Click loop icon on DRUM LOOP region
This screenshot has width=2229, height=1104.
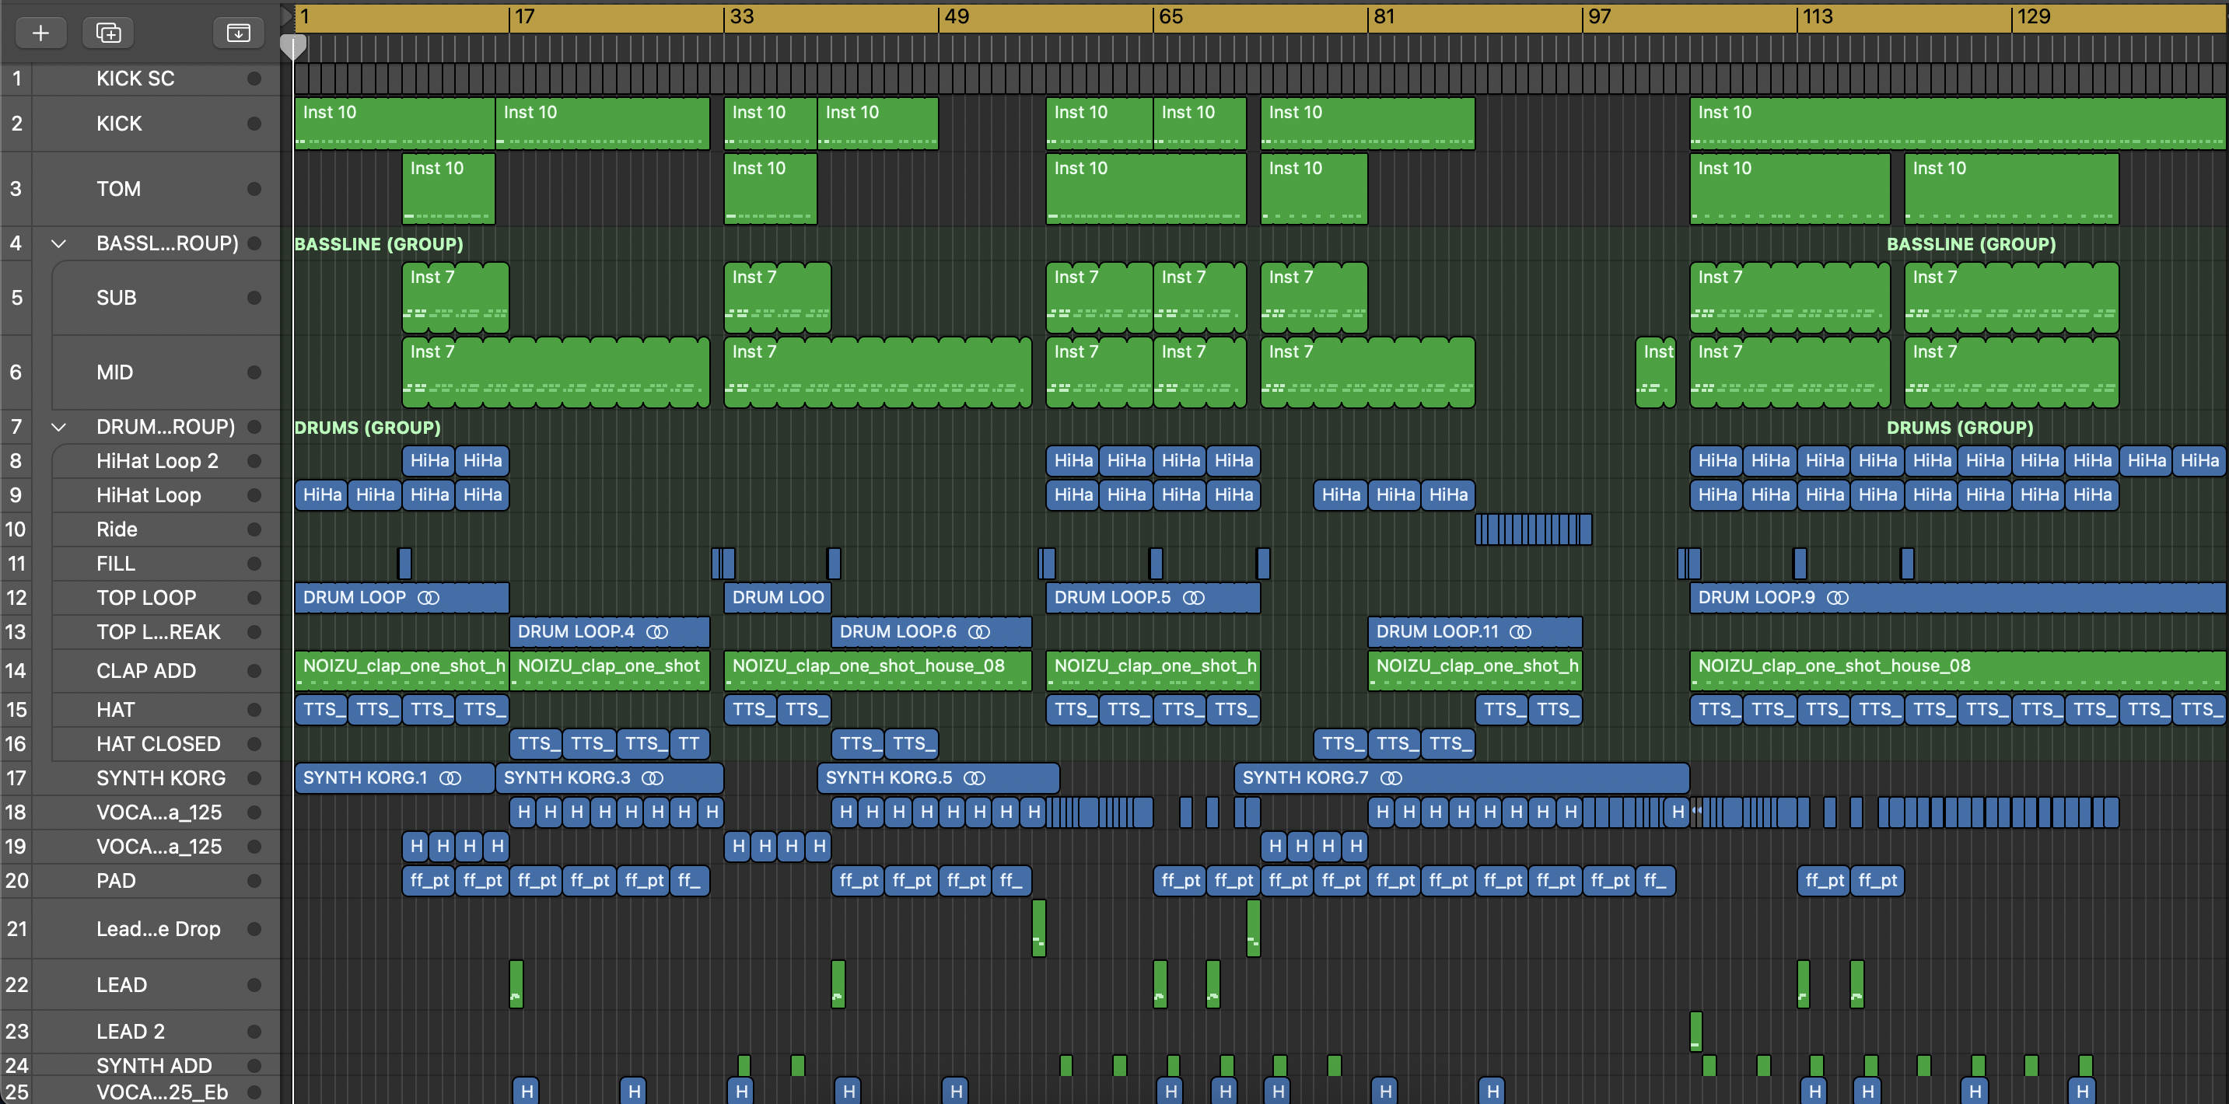point(429,598)
